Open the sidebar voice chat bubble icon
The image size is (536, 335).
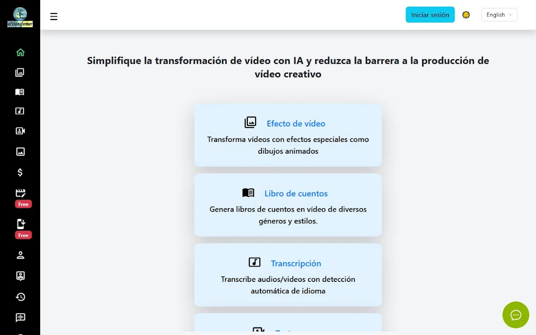click(x=20, y=318)
